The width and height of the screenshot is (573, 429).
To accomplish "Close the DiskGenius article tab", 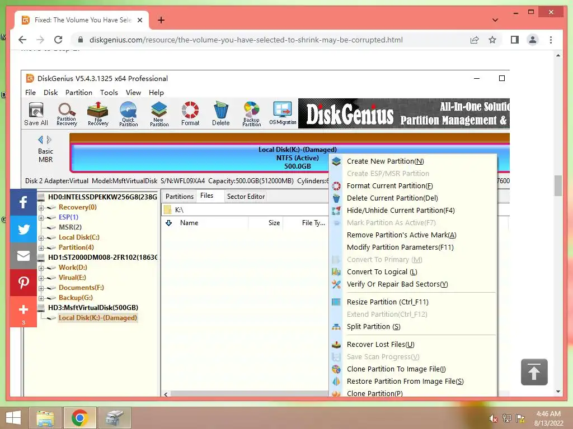I will [139, 20].
